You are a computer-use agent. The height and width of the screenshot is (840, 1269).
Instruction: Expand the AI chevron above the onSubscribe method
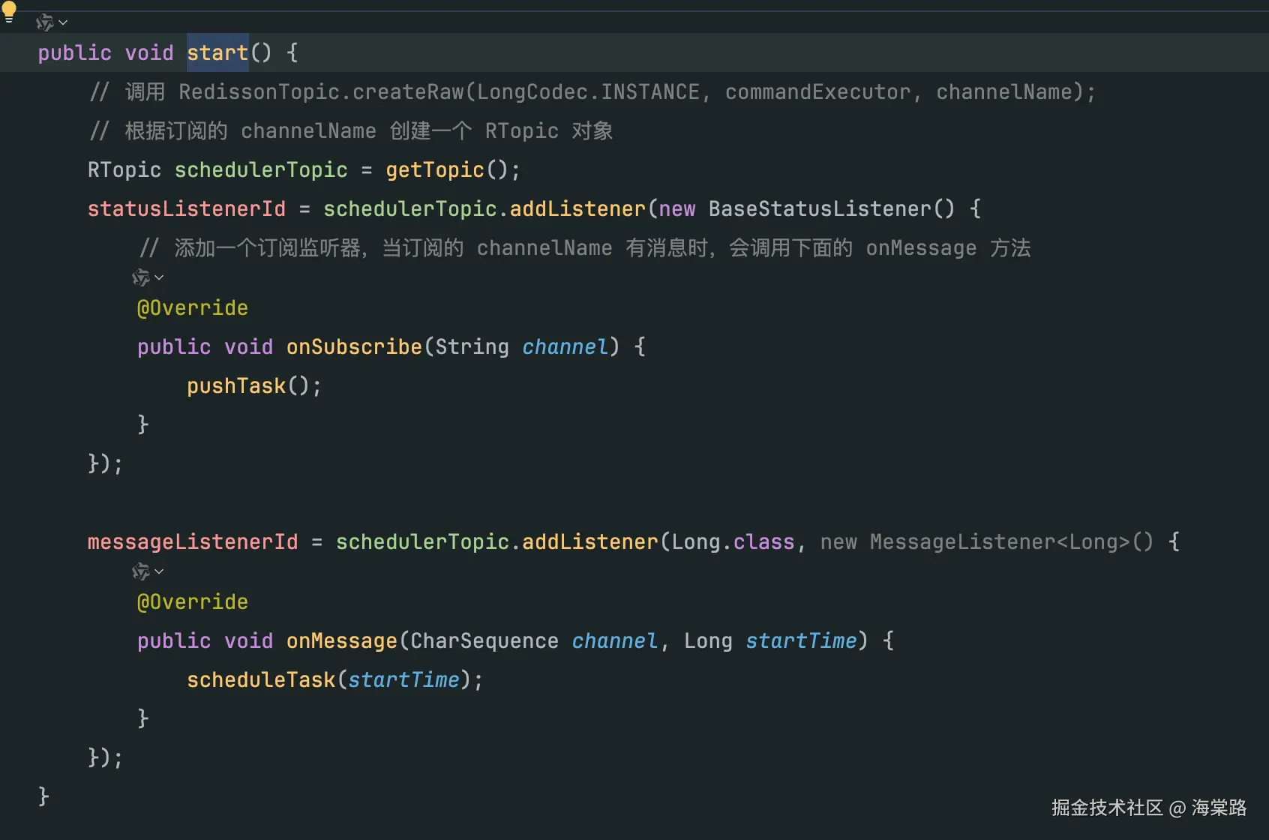tap(159, 277)
